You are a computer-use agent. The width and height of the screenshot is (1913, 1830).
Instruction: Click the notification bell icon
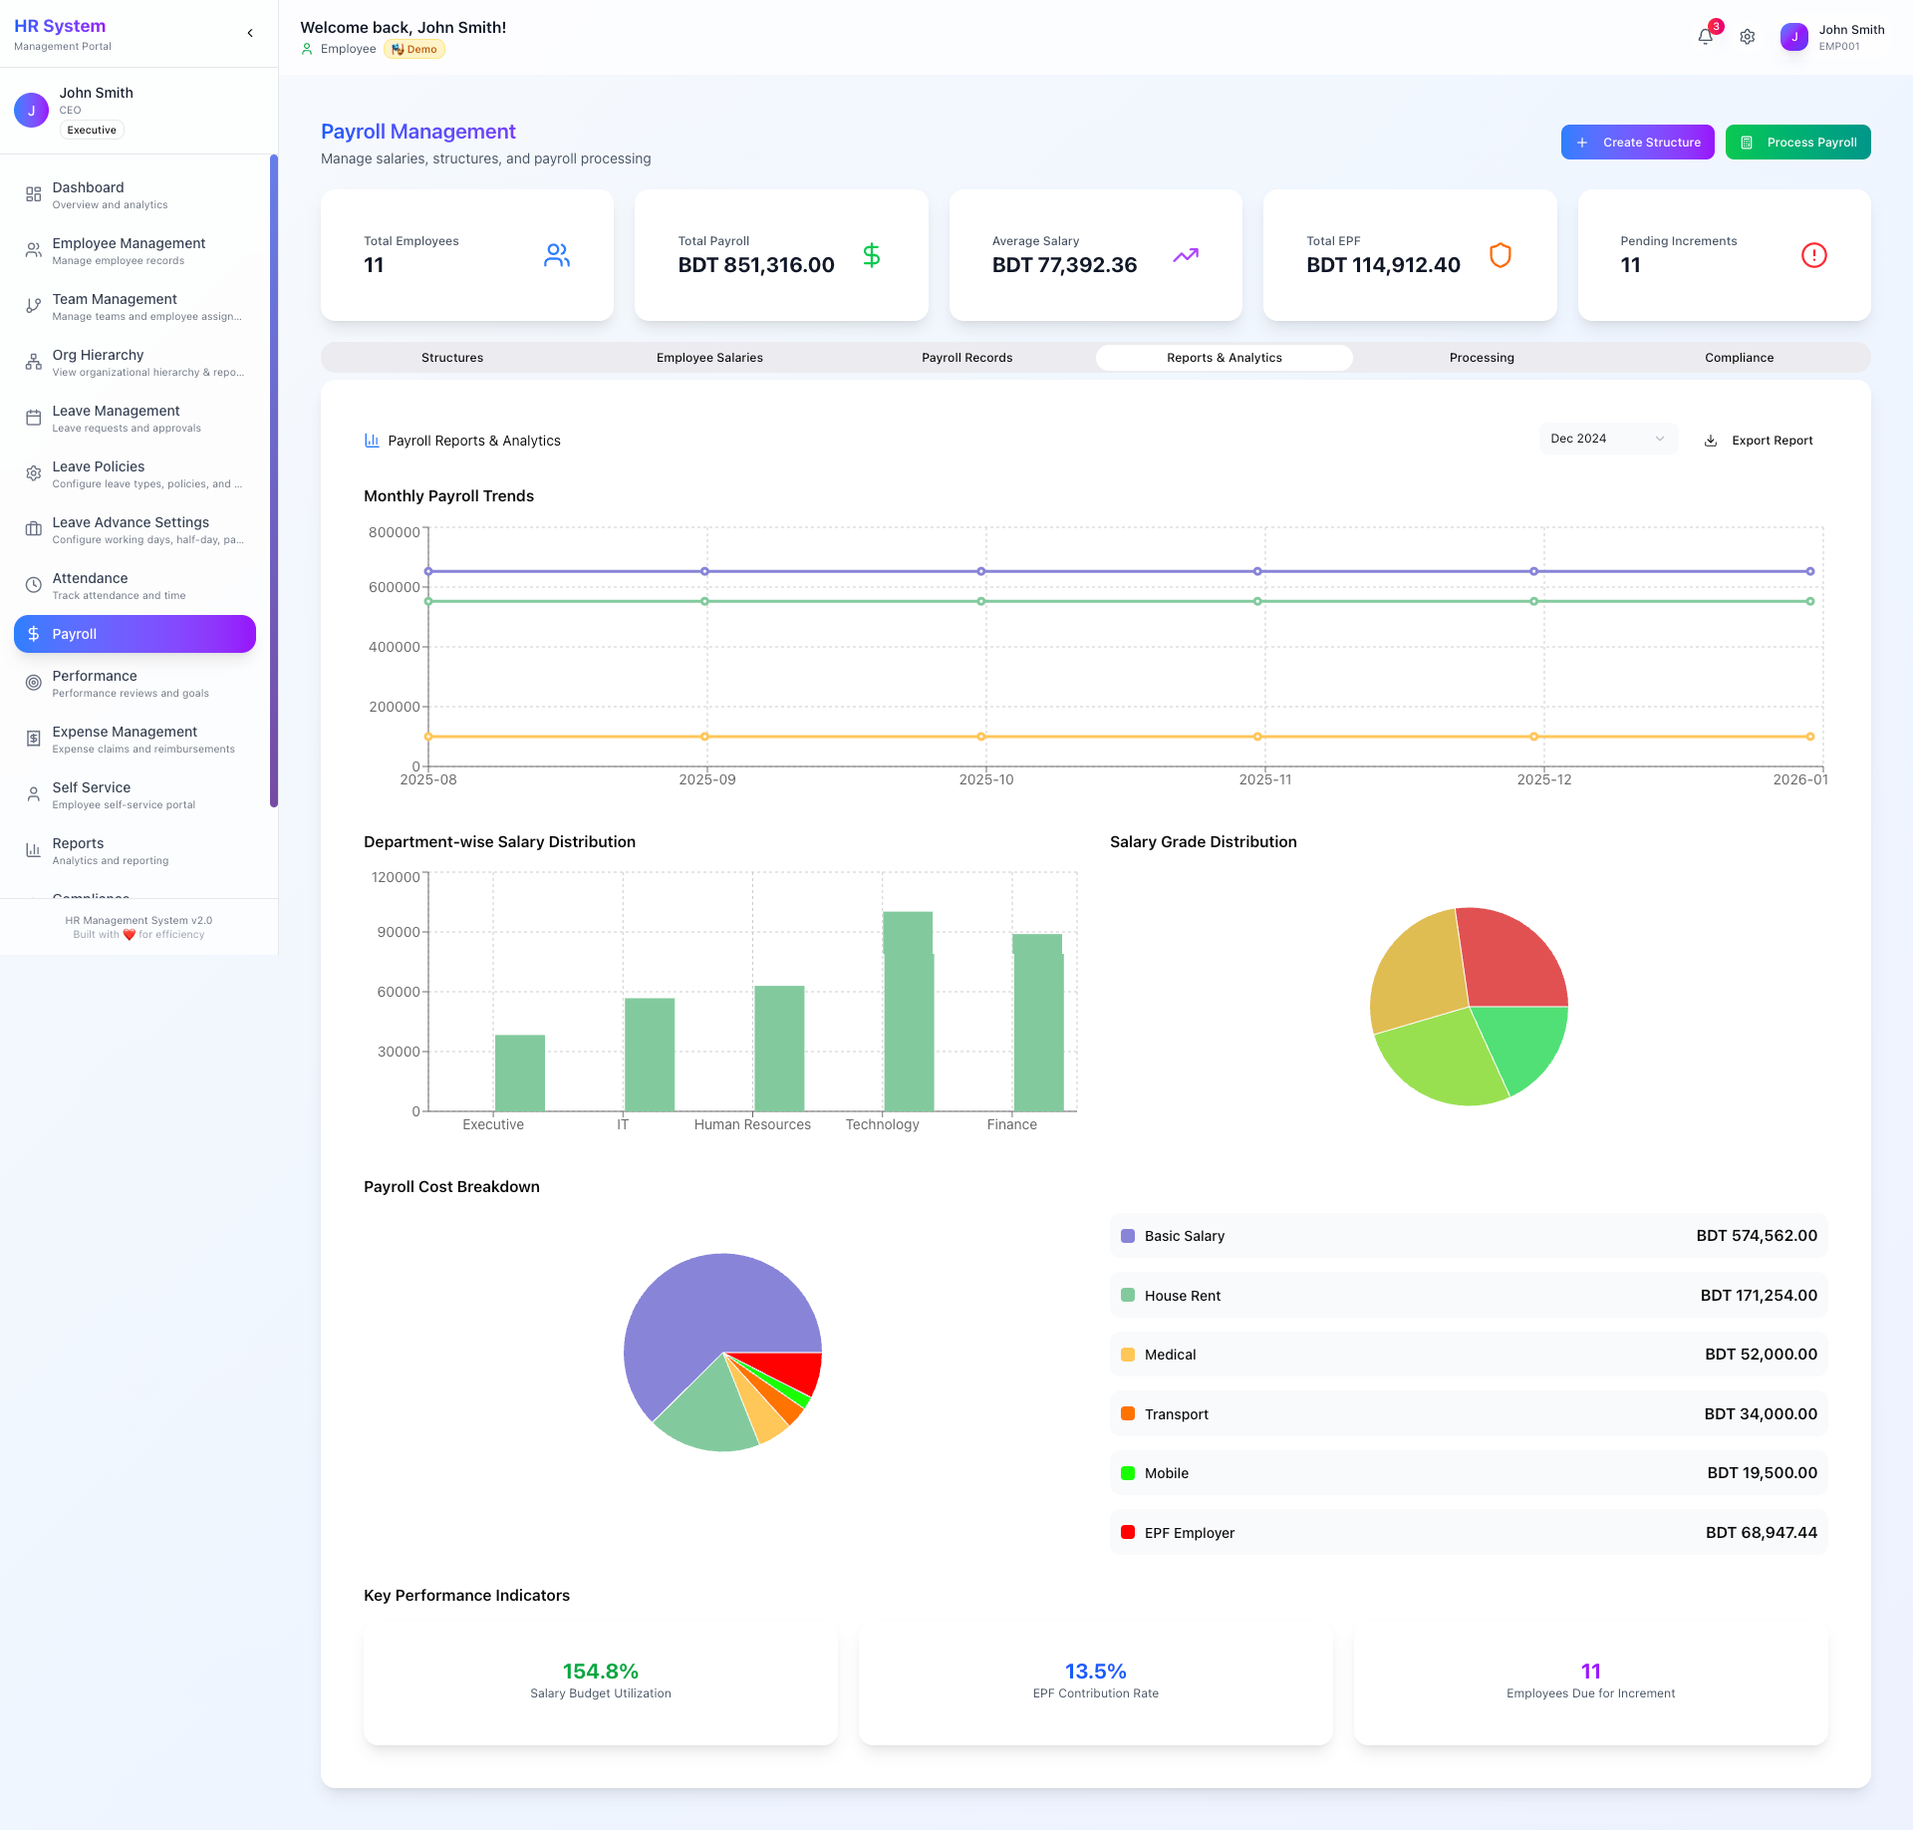tap(1705, 37)
